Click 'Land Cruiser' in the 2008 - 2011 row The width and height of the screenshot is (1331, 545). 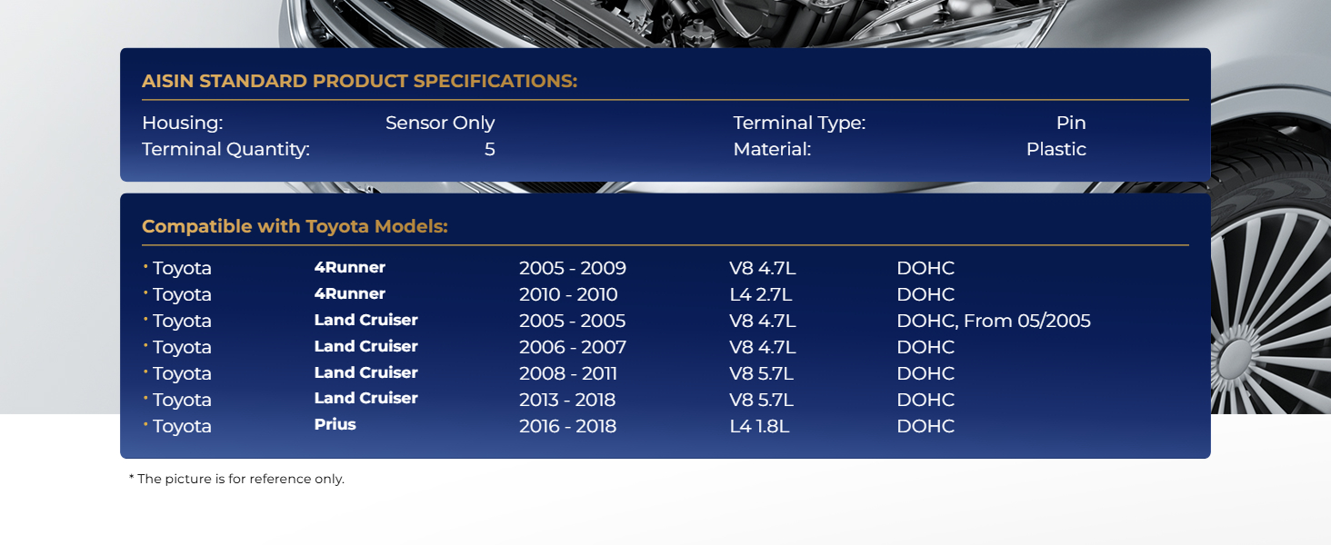pos(366,373)
